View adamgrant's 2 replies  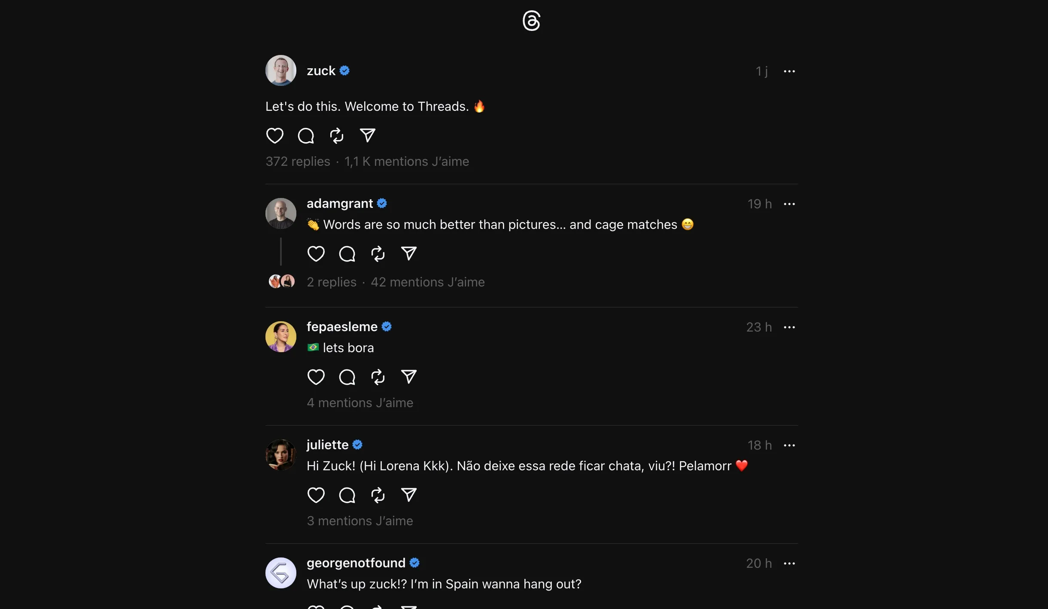tap(332, 282)
